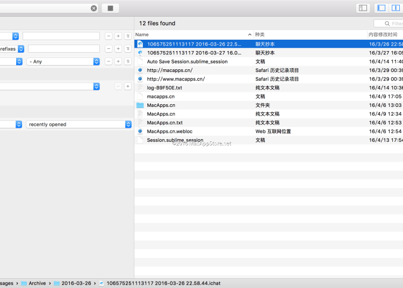Open the 'recently opened' dropdown
Viewport: 403px width, 288px height.
point(78,124)
